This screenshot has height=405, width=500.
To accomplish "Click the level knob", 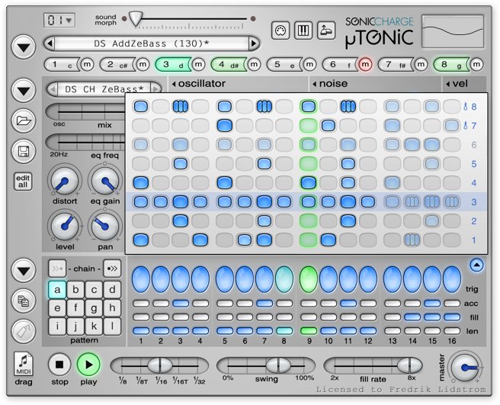I will [65, 226].
